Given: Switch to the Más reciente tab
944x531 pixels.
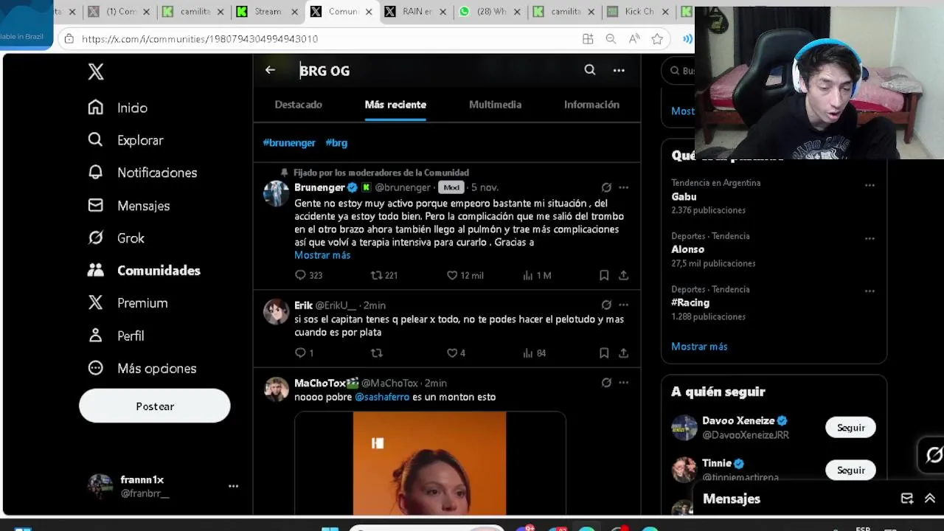Looking at the screenshot, I should tap(395, 105).
